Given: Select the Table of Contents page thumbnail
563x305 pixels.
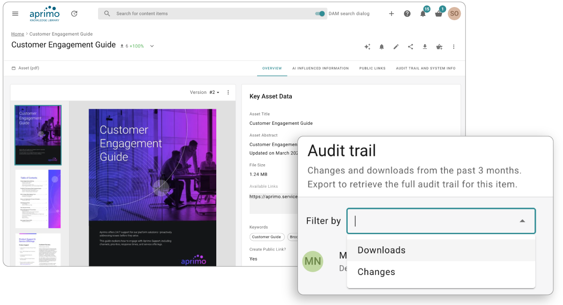Looking at the screenshot, I should [x=38, y=199].
